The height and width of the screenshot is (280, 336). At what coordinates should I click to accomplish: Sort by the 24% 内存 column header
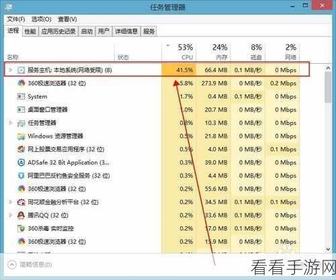coord(213,52)
